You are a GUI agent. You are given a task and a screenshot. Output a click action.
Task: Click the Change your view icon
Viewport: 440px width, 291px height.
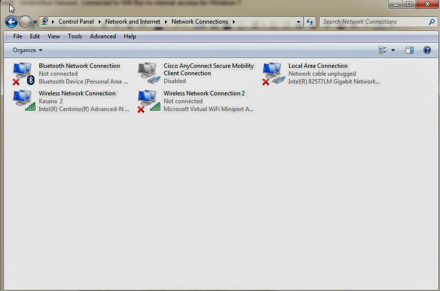382,50
